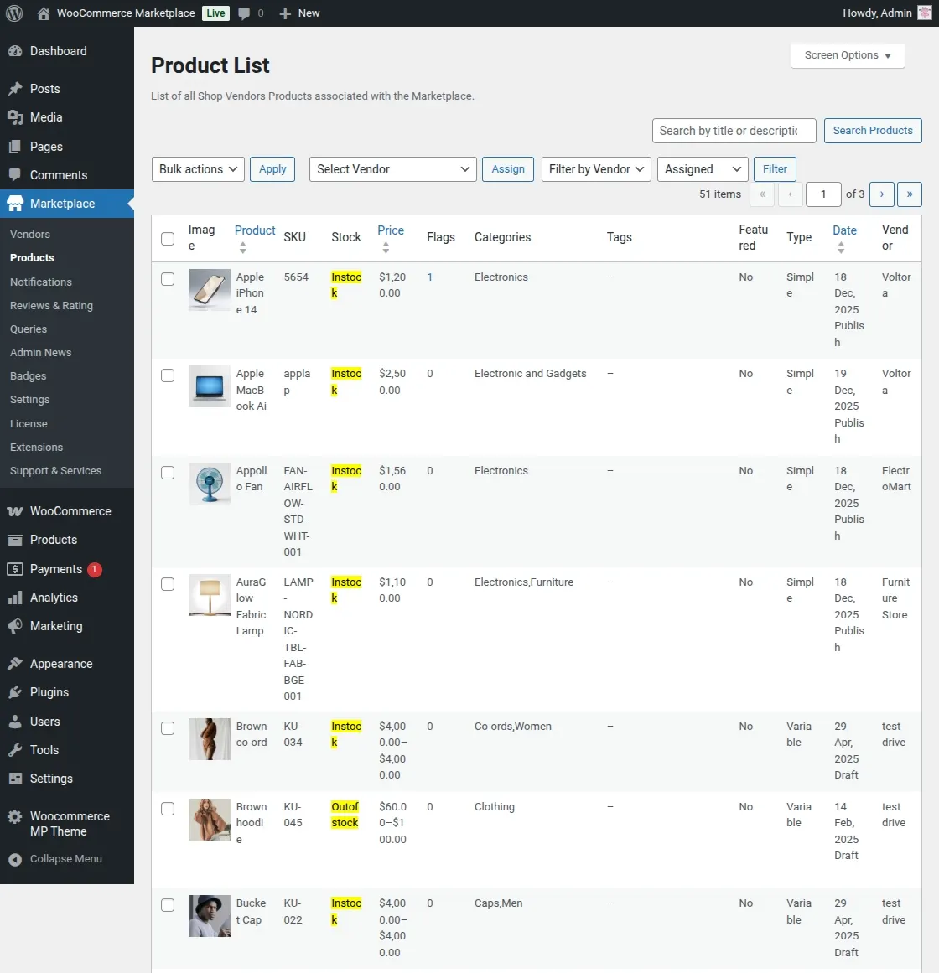Open the New menu in the admin bar
The height and width of the screenshot is (973, 939).
click(298, 13)
